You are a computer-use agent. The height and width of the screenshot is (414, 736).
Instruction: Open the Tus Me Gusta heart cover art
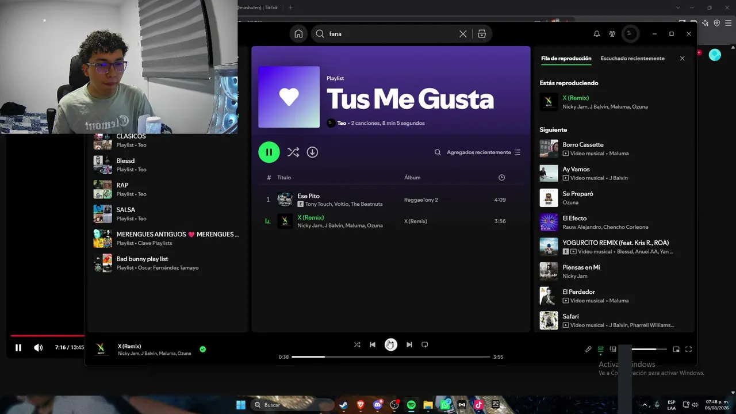pos(289,97)
